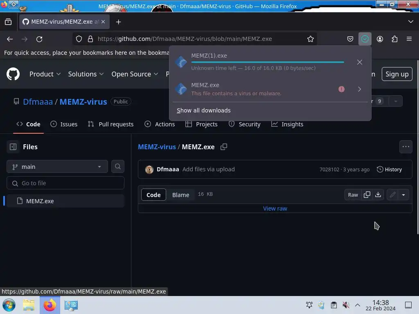Click the pencil edit file icon
This screenshot has width=419, height=314.
(392, 195)
